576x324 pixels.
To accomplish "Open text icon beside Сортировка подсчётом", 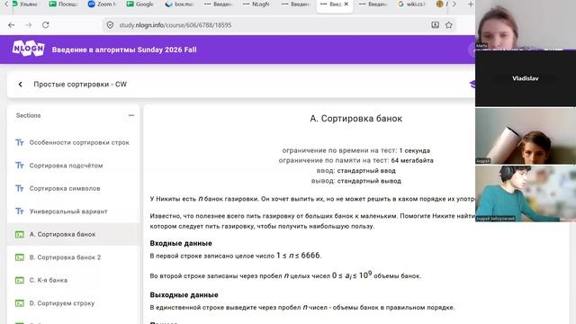I will coord(20,166).
